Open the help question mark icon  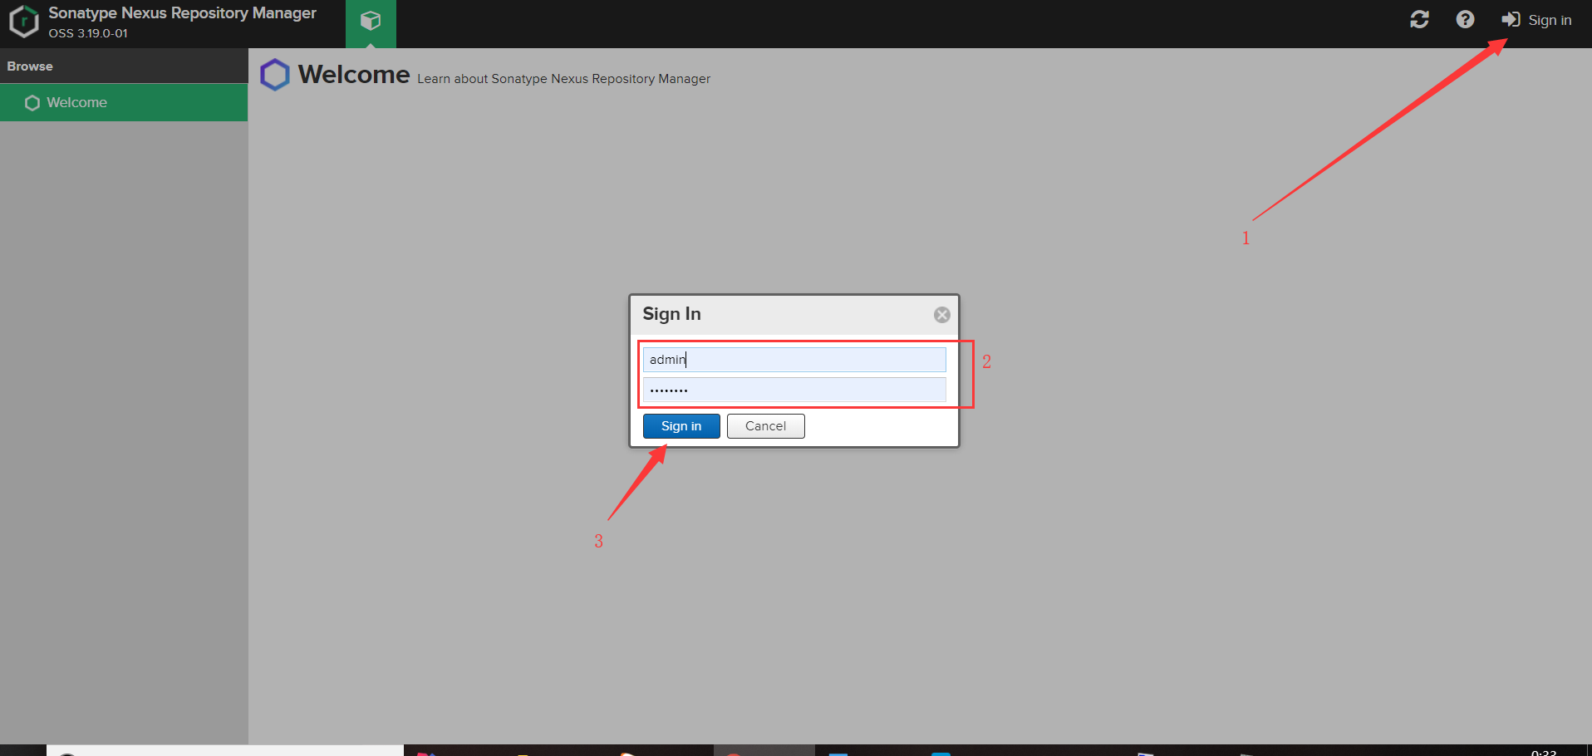[1465, 20]
